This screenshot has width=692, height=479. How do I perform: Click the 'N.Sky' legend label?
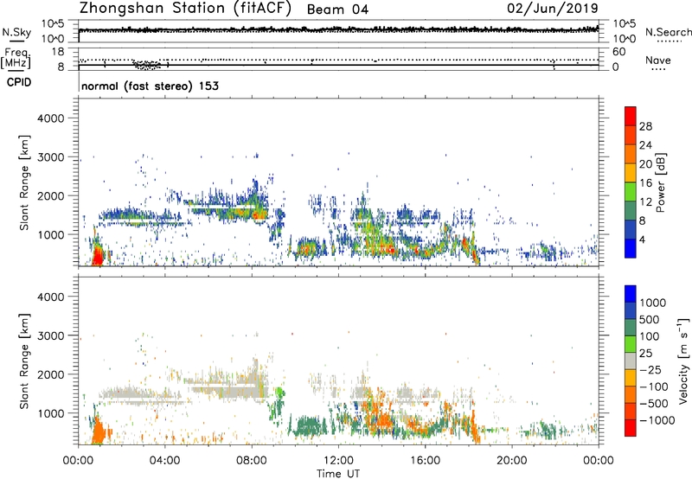[16, 32]
